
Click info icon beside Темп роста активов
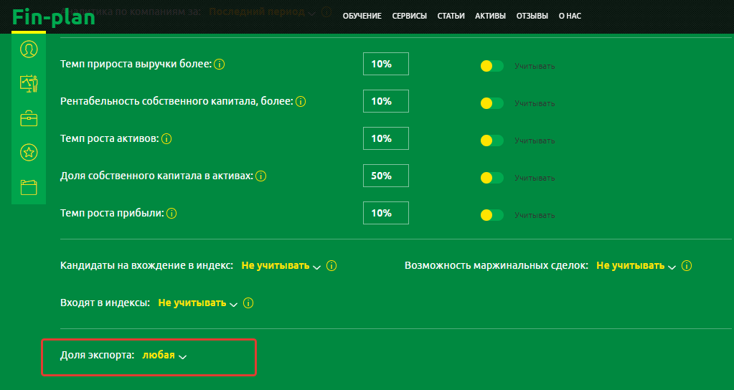(x=166, y=139)
